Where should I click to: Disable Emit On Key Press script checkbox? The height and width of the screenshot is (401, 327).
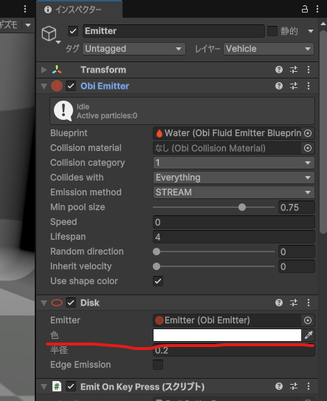pos(71,386)
